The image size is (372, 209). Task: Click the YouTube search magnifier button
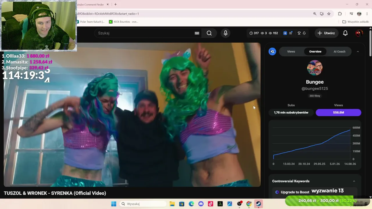tap(209, 33)
